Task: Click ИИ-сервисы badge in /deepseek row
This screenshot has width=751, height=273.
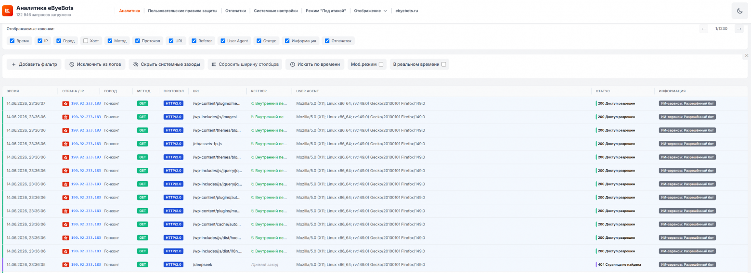Action: tap(687, 265)
